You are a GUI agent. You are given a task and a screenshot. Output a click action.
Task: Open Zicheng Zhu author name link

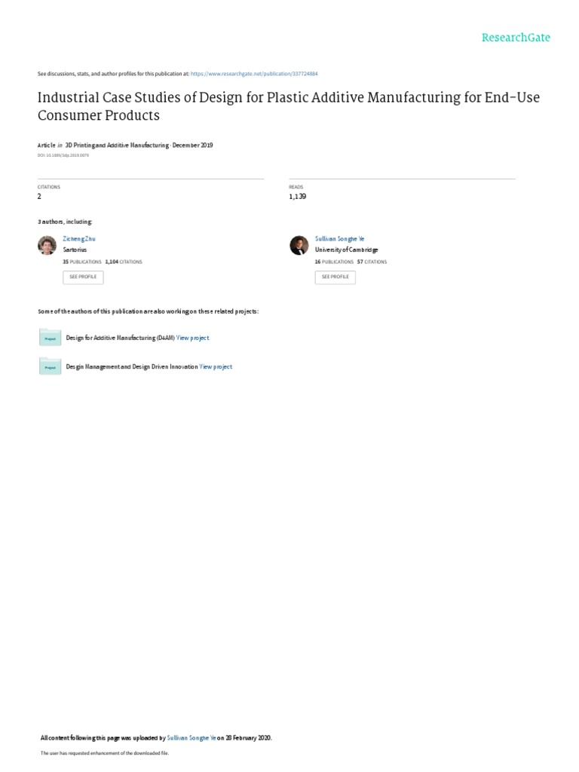(x=78, y=239)
